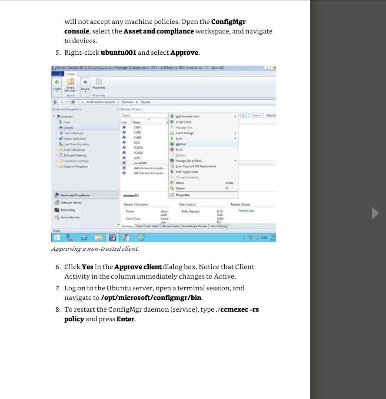The image size is (386, 399).
Task: Switch to the Client Check Detail tab
Action: pyautogui.click(x=147, y=226)
